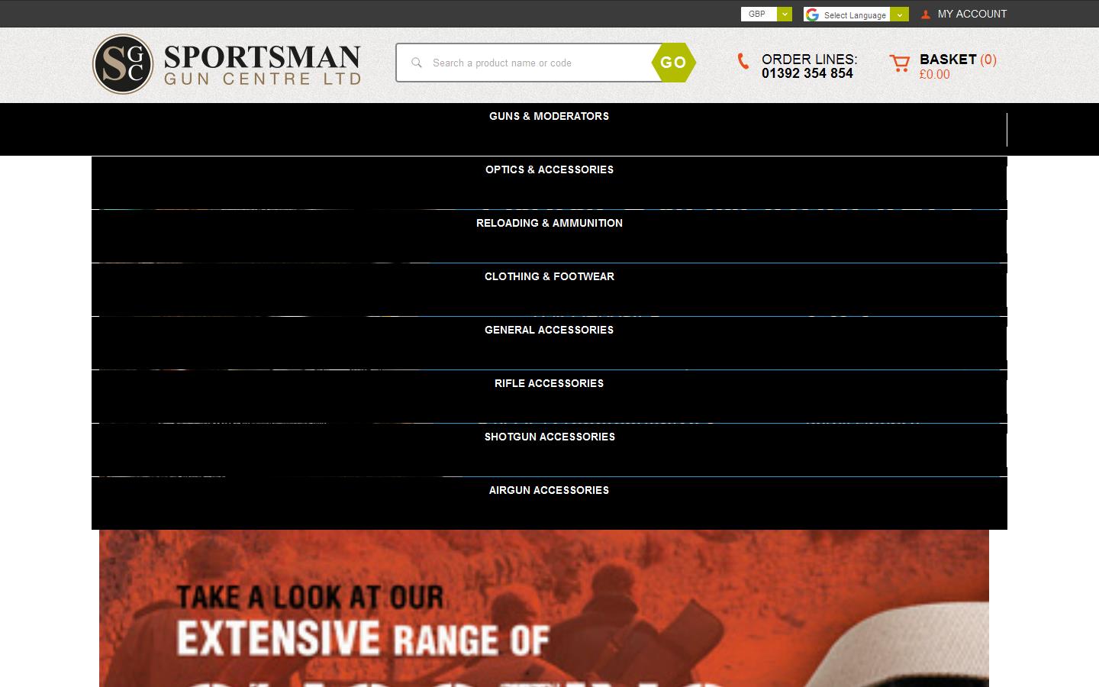Image resolution: width=1099 pixels, height=687 pixels.
Task: Click the Sportsman Gun Centre logo
Action: pos(226,64)
